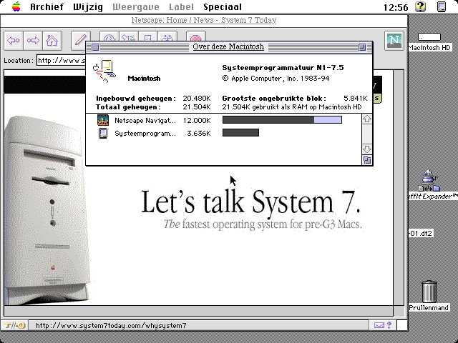Open the Archief menu
Screen dimensions: 458x343
[x=47, y=6]
